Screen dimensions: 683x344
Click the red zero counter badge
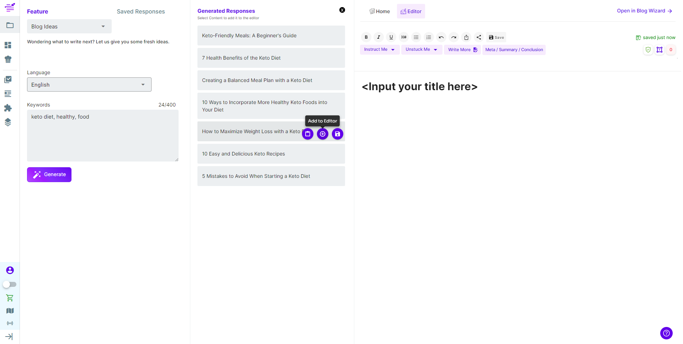pos(671,50)
